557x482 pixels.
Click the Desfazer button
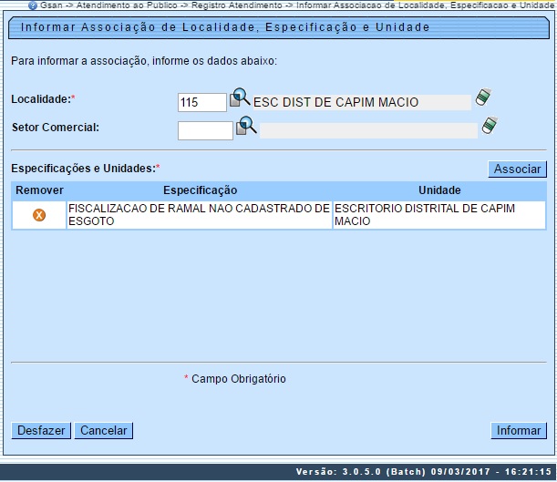(41, 431)
